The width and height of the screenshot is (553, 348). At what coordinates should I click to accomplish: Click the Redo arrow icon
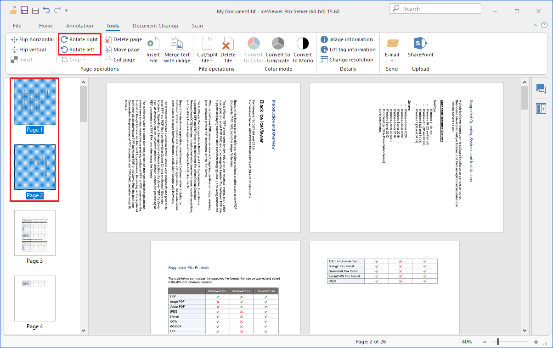pos(57,9)
